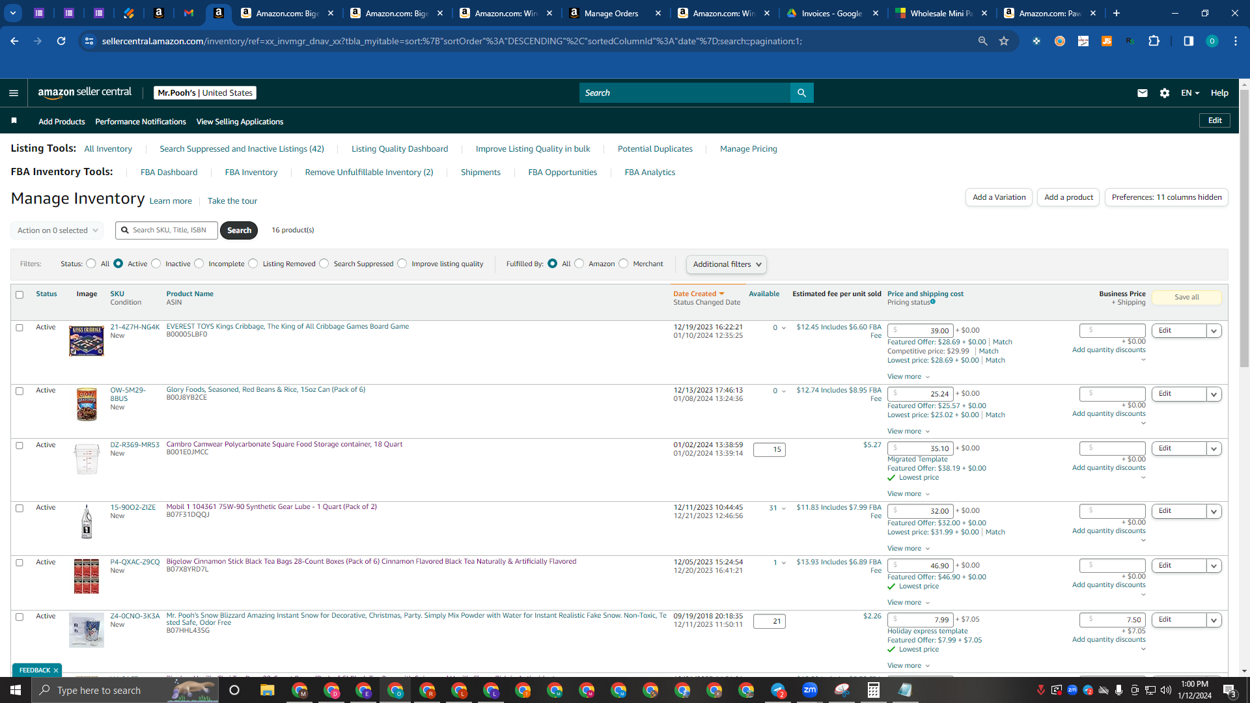Screen dimensions: 1250x703
Task: Open a new browser tab
Action: point(1117,13)
